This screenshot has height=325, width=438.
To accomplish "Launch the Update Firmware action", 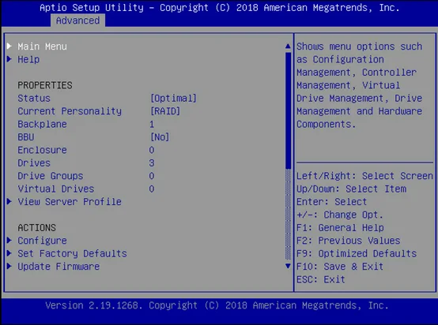I will coord(59,267).
